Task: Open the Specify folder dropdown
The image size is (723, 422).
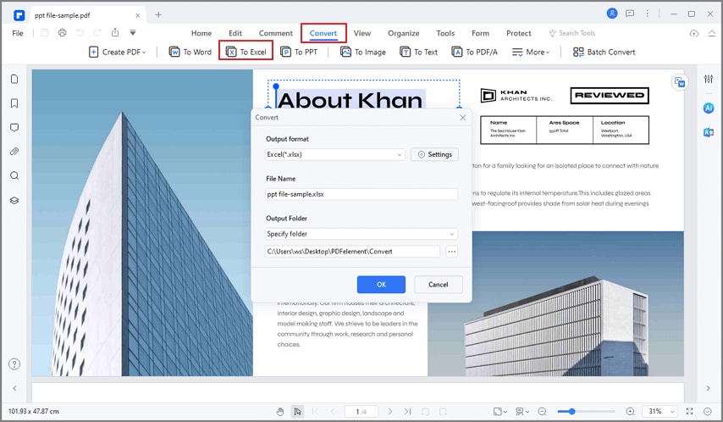Action: 361,234
